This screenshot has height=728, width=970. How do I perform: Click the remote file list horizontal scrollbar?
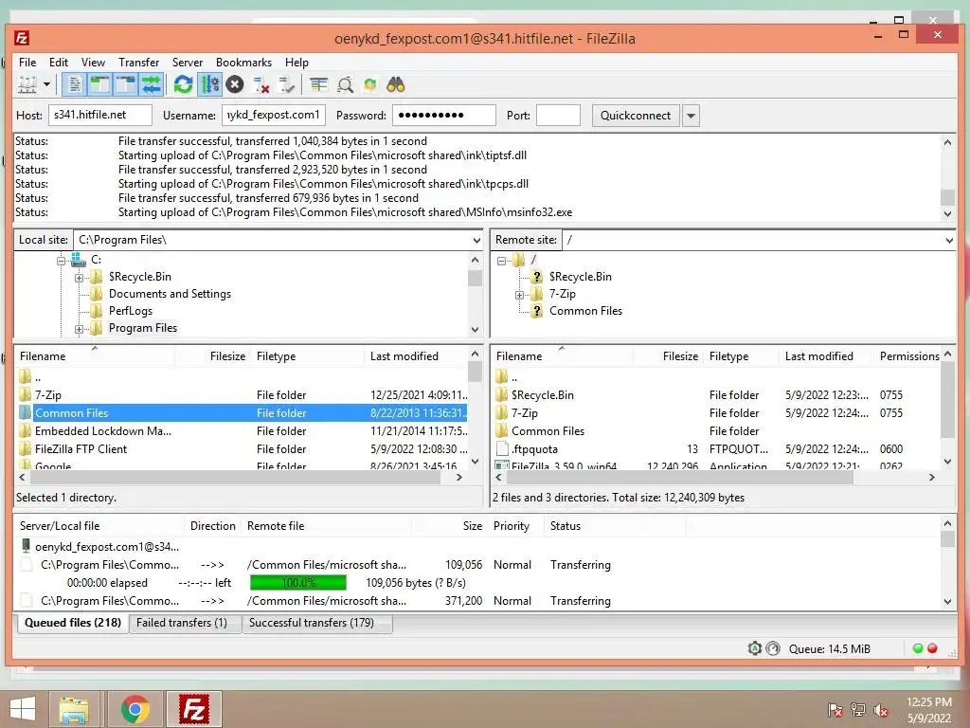coord(679,478)
